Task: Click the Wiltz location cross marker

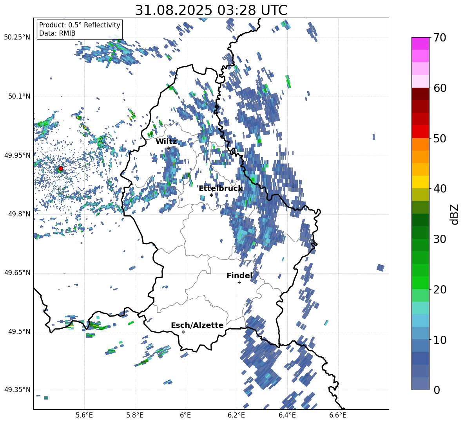Action: (169, 148)
